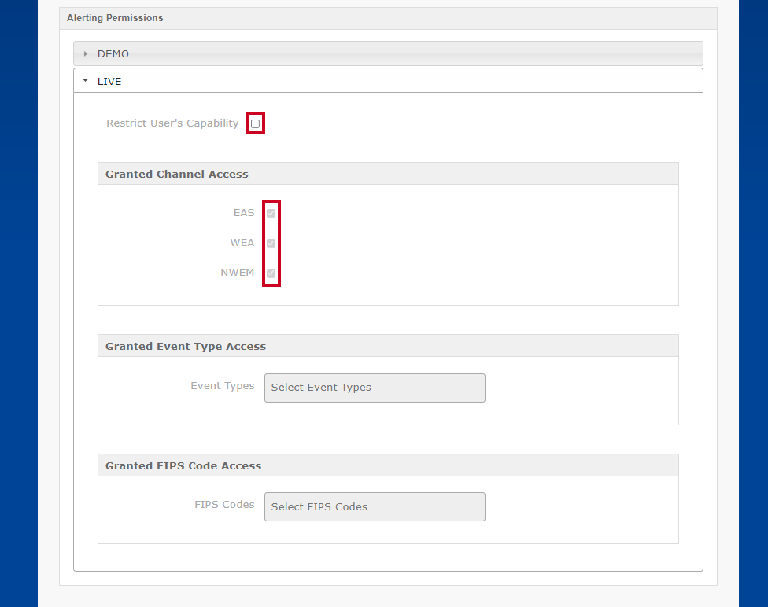This screenshot has width=768, height=607.
Task: Toggle the NWEM channel checkbox
Action: coord(271,273)
